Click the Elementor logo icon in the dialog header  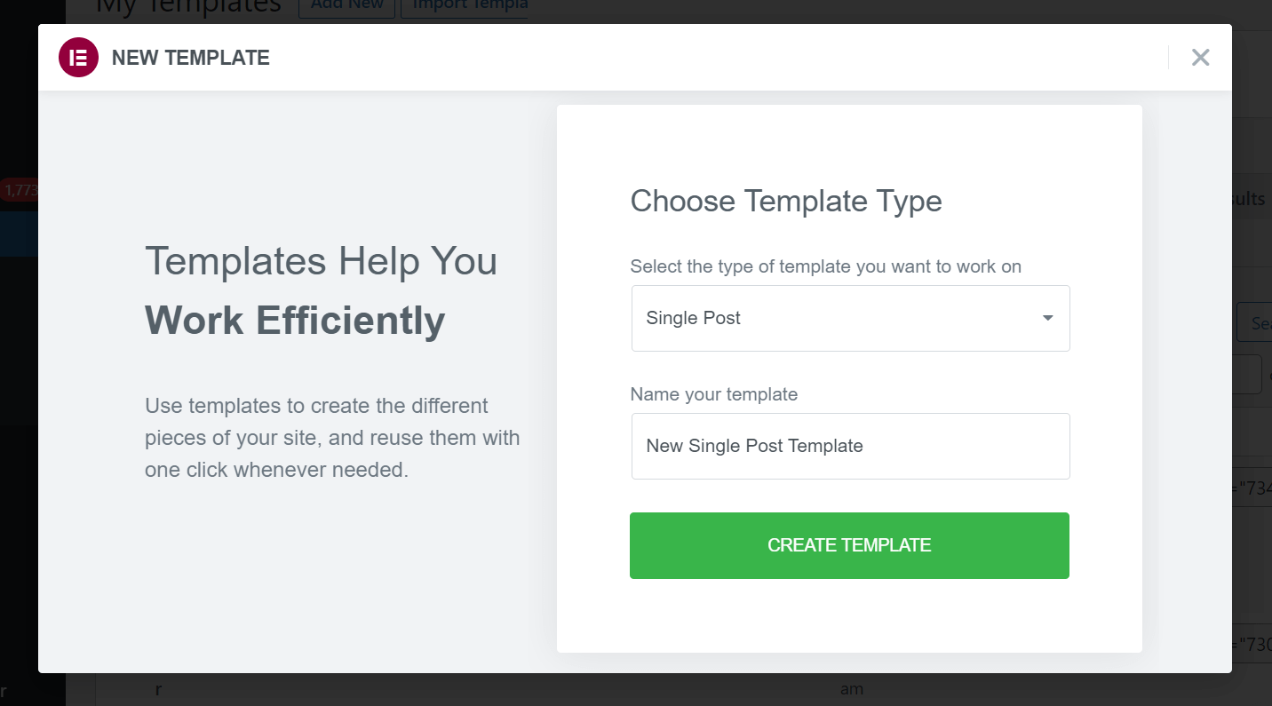tap(78, 57)
